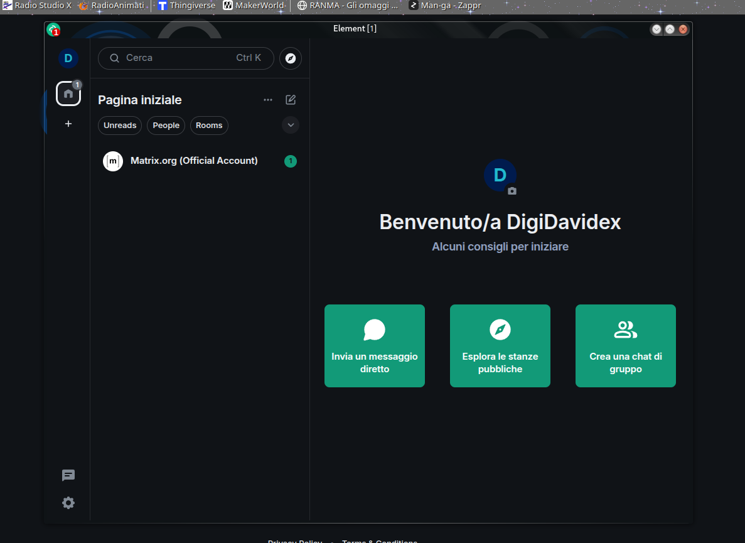Expand the filter list chevron

tap(291, 125)
